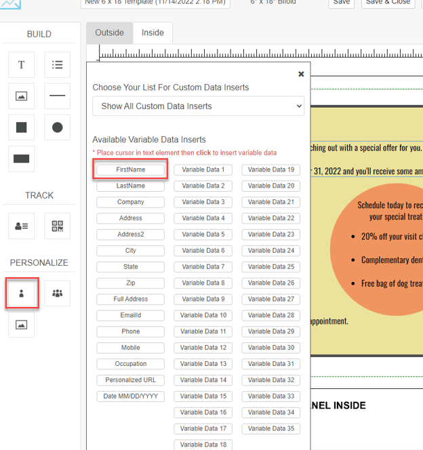The height and width of the screenshot is (450, 423).
Task: Click the '20% off your visit' bullet text
Action: (x=392, y=237)
